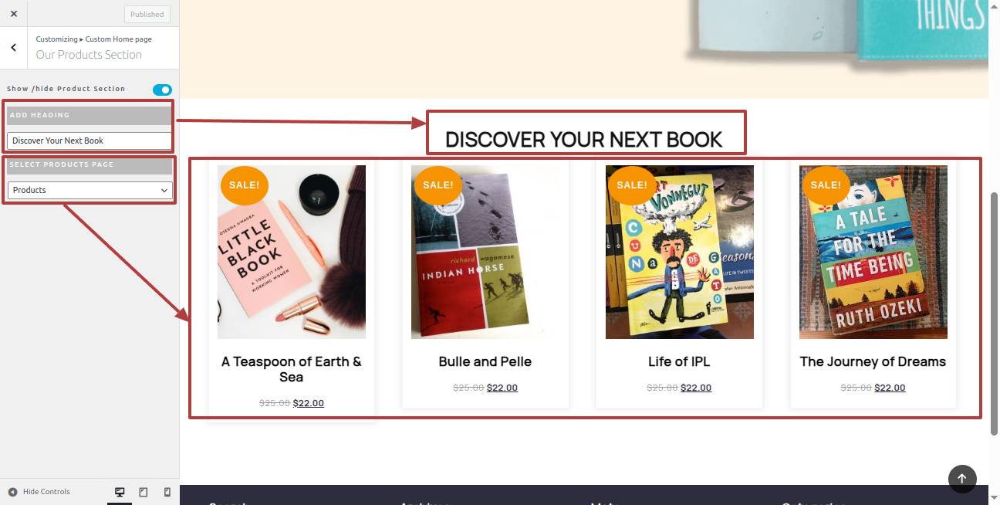1000x505 pixels.
Task: Close the Customizer with the X icon
Action: point(13,13)
